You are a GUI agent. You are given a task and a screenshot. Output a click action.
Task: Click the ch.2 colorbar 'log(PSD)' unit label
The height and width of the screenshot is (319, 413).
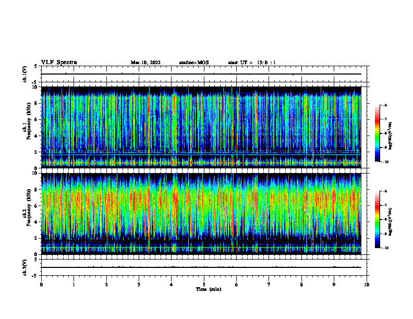coord(391,222)
